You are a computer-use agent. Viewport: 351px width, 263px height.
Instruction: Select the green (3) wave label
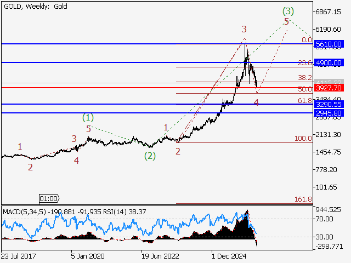click(x=288, y=11)
